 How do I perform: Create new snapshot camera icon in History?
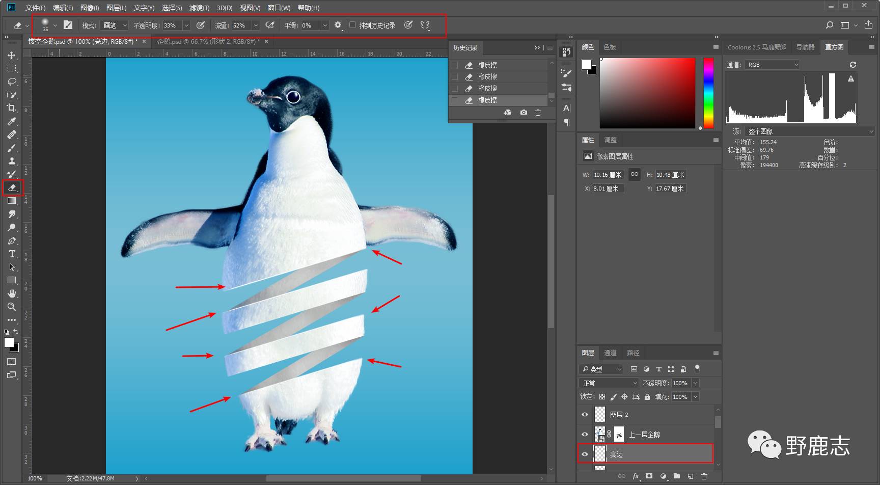point(524,113)
